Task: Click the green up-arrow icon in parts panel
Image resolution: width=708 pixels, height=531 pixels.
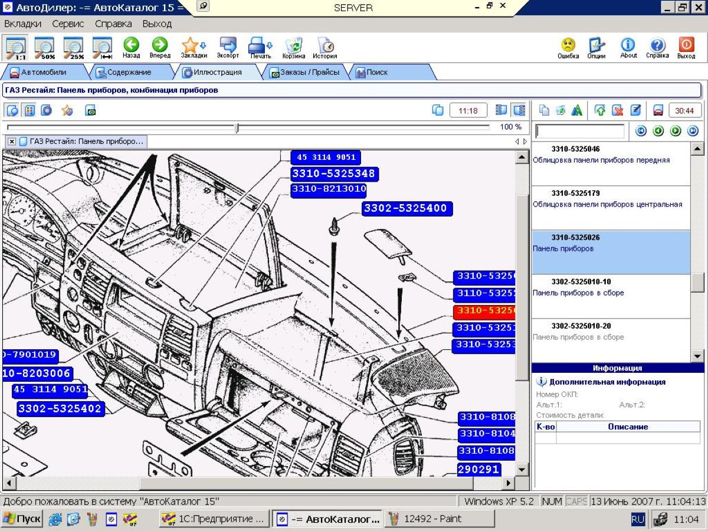Action: (601, 110)
